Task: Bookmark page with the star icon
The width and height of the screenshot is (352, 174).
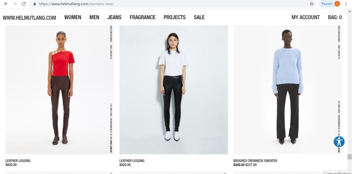Action: point(312,4)
